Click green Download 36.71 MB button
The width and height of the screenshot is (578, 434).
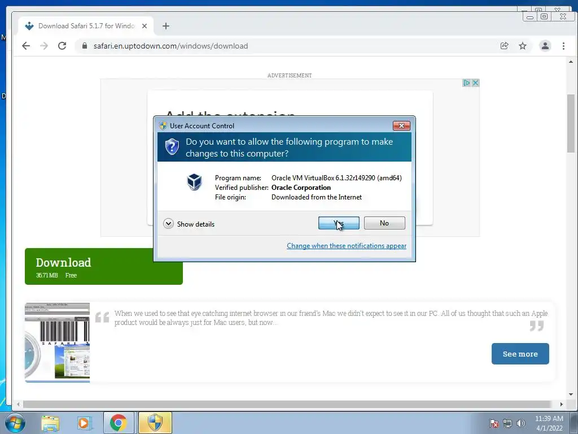(104, 267)
